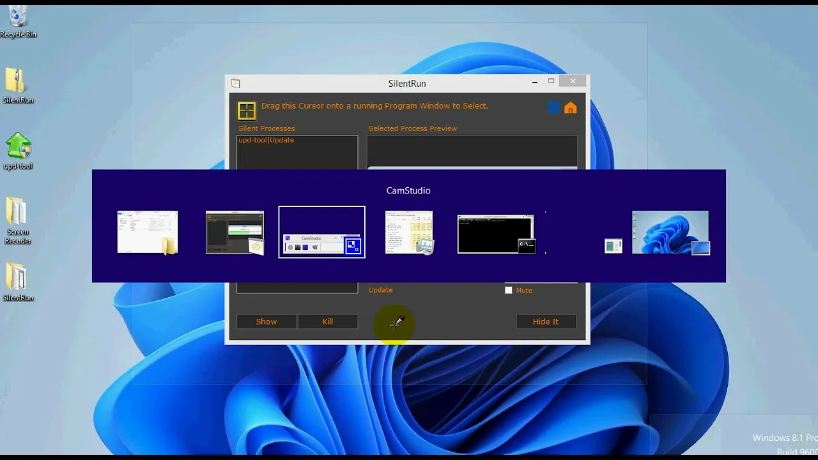
Task: Select the Screen Recoder desktop folder
Action: point(18,220)
